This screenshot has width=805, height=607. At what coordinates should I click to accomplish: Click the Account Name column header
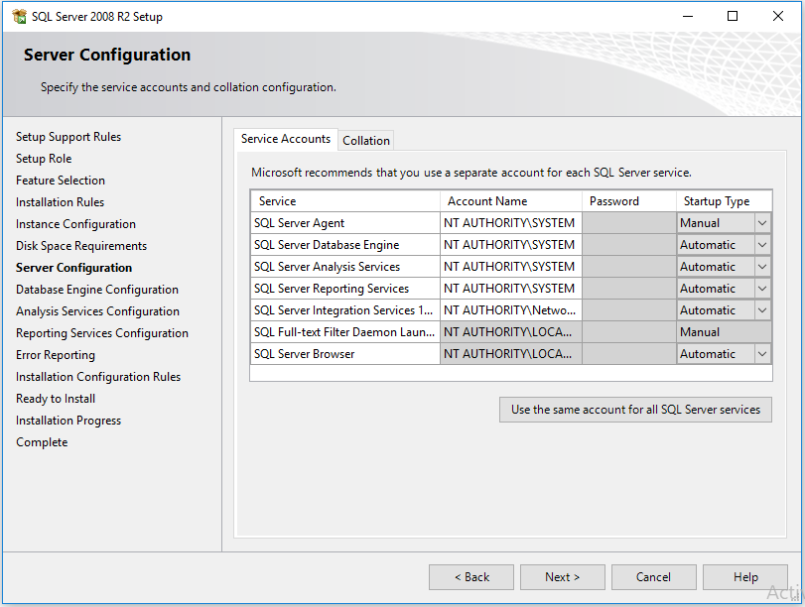(511, 201)
